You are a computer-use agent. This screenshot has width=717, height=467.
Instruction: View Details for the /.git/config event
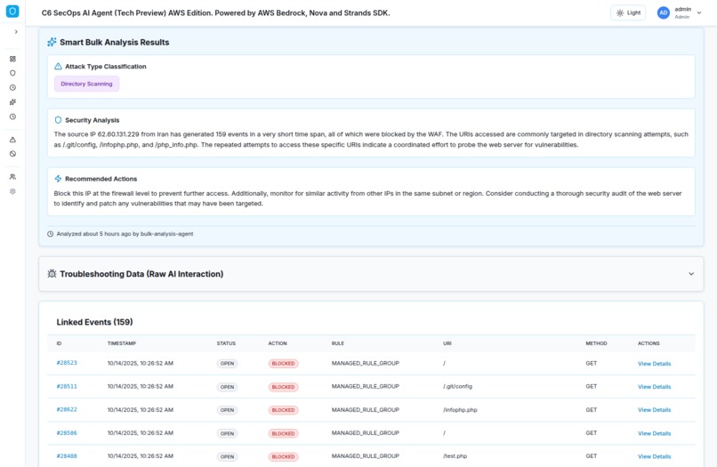[x=654, y=387]
